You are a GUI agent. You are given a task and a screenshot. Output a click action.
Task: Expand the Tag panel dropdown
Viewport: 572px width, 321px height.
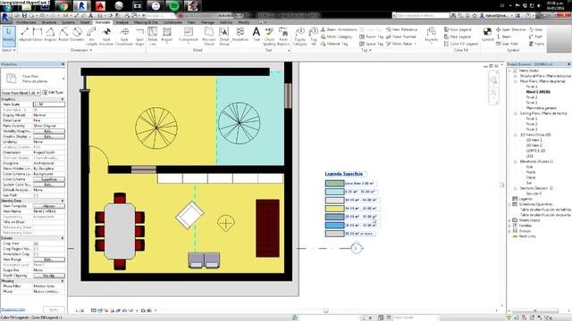point(366,50)
